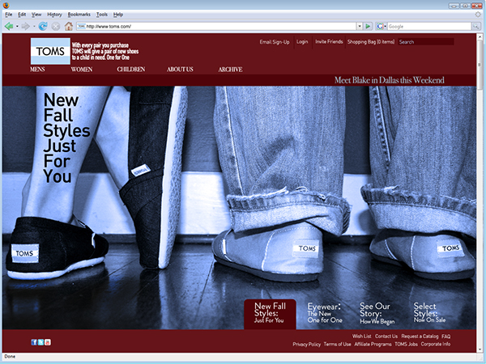
Task: Go to the WOMEN section
Action: point(82,70)
